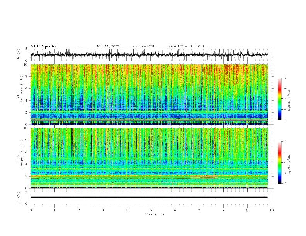Viewport: 306px width, 236px height.
Task: Click the '-3' tick on ch.1 colorbar
Action: 285,78
